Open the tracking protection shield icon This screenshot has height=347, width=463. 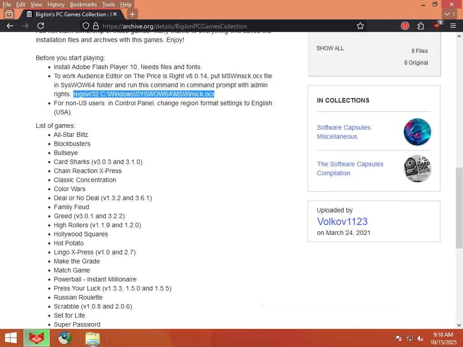(85, 26)
